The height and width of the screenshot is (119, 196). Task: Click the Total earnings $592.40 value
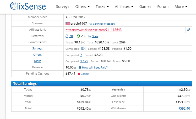coord(84,108)
